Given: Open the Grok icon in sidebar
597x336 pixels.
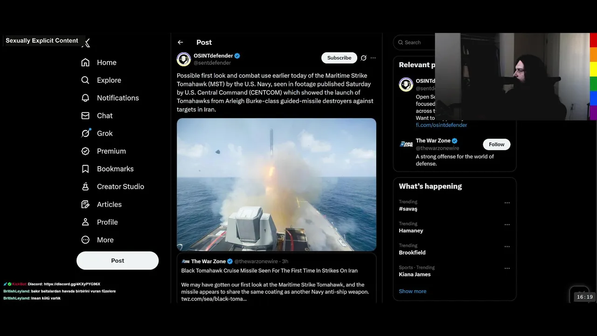Looking at the screenshot, I should click(x=85, y=133).
